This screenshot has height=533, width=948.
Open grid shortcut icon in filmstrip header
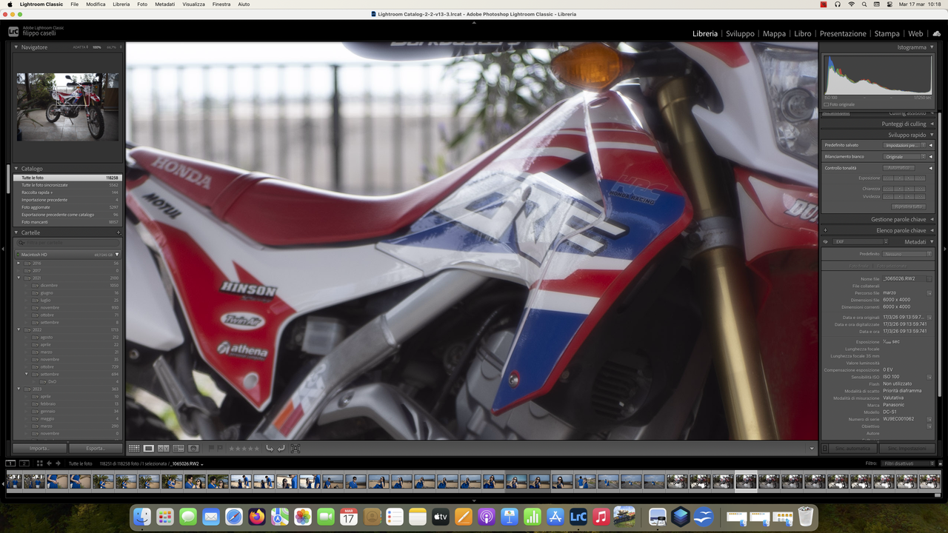39,463
